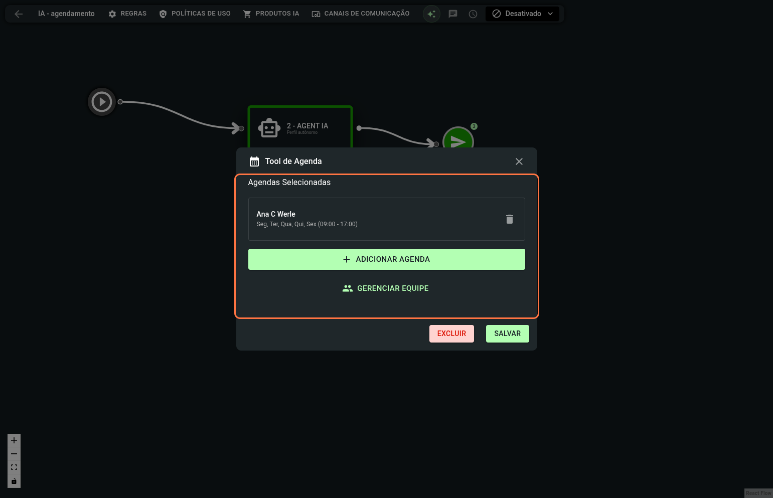Click the start play node
The height and width of the screenshot is (498, 773).
point(102,102)
